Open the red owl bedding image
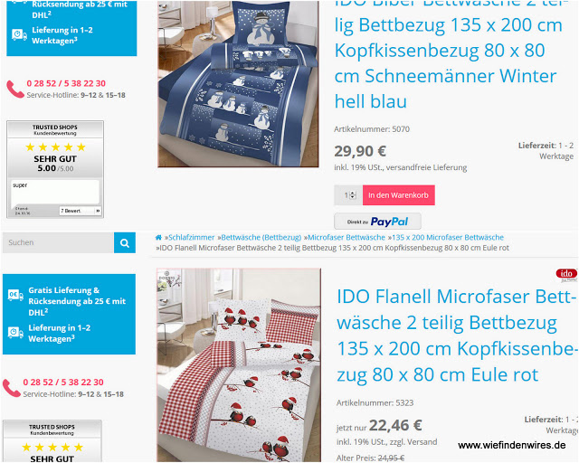This screenshot has height=463, width=579. tap(239, 364)
